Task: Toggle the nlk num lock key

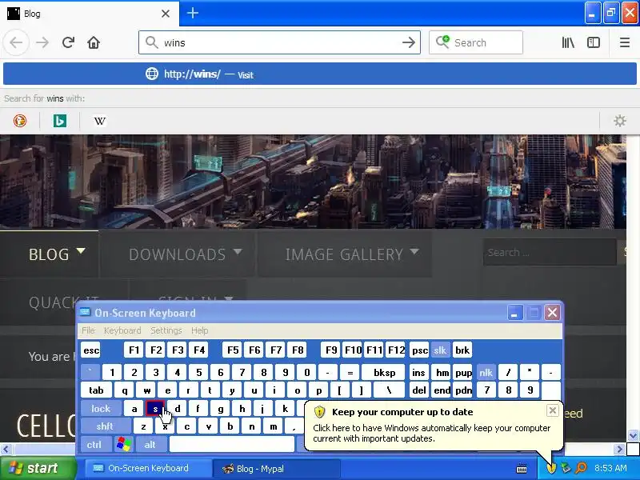Action: click(486, 372)
